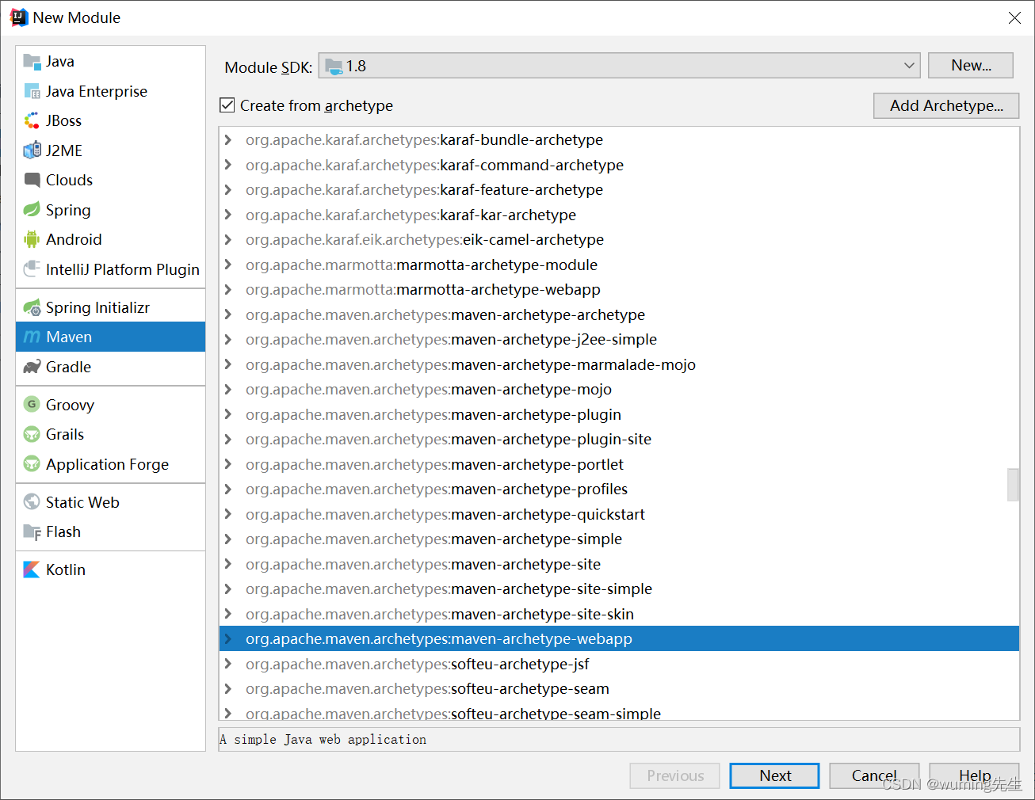Click the Add Archetype... button
1035x800 pixels.
[946, 105]
